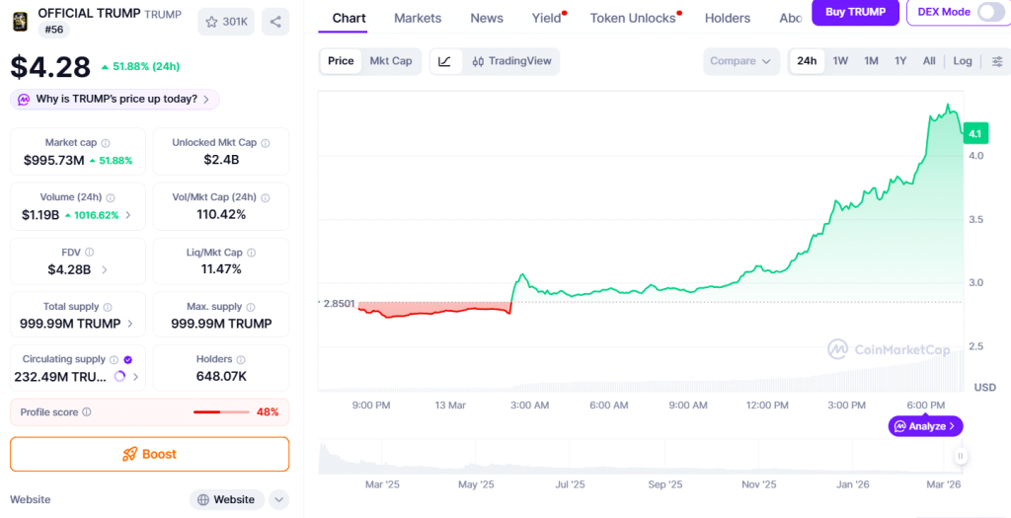Click the Market cap info icon
Image resolution: width=1011 pixels, height=518 pixels.
tap(106, 143)
